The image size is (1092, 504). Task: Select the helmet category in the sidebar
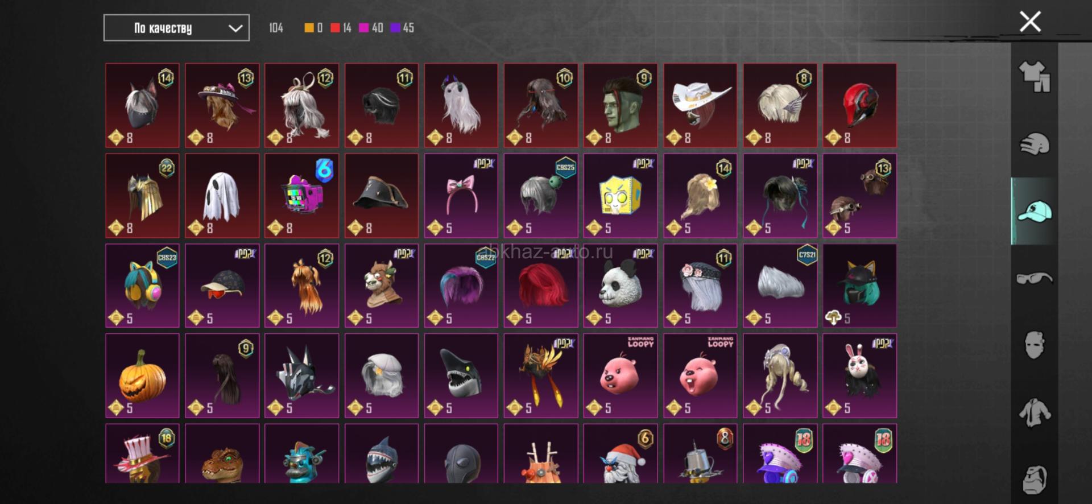pyautogui.click(x=1035, y=144)
